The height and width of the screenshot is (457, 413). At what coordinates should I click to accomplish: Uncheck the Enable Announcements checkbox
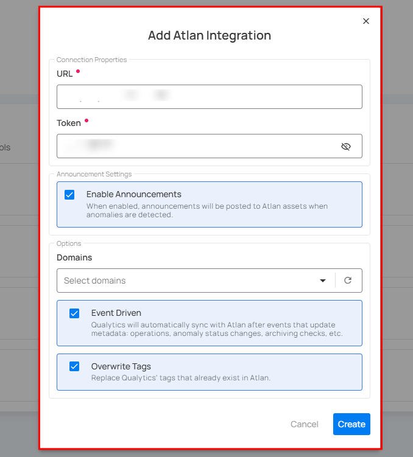point(69,195)
